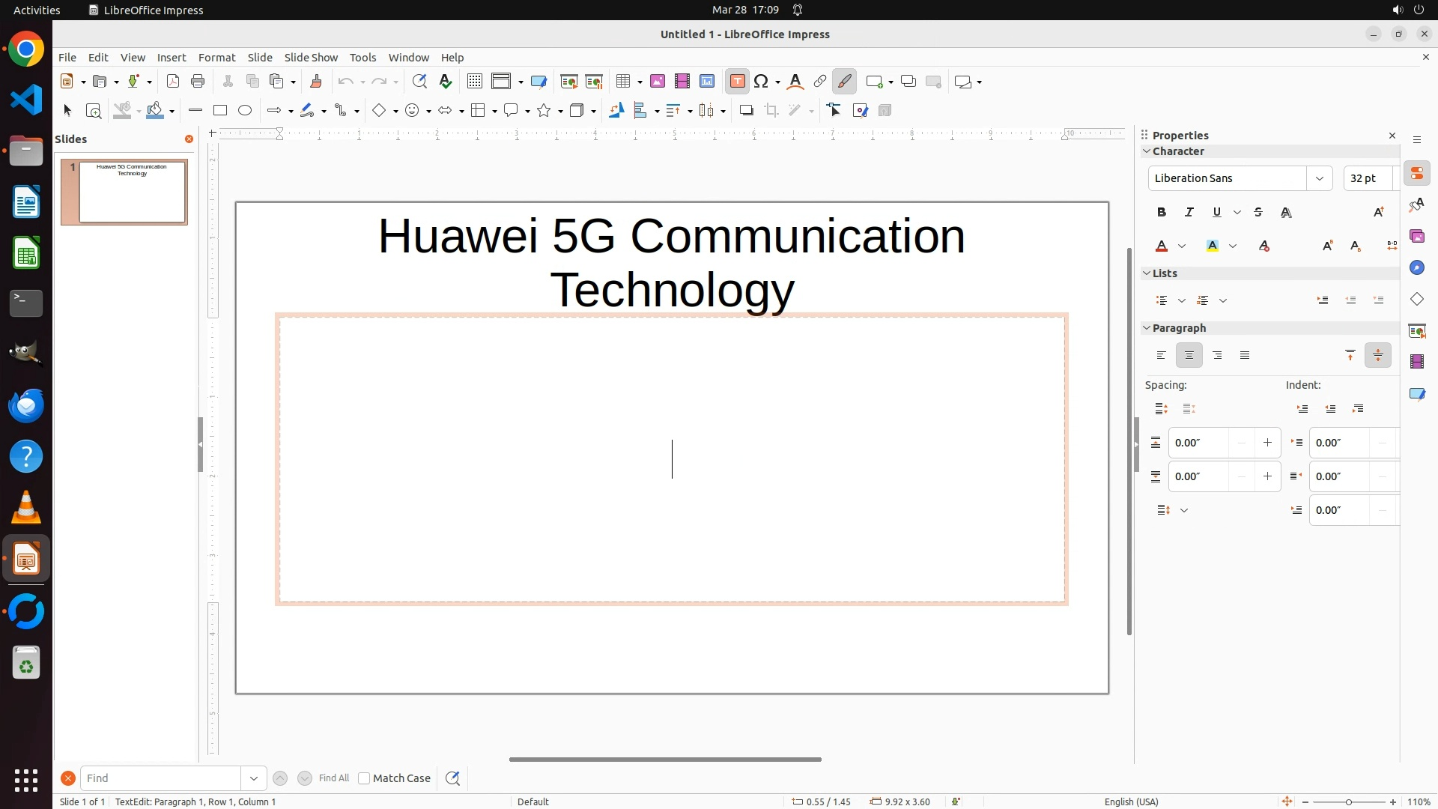Click the zoom slider in status bar

[1348, 802]
